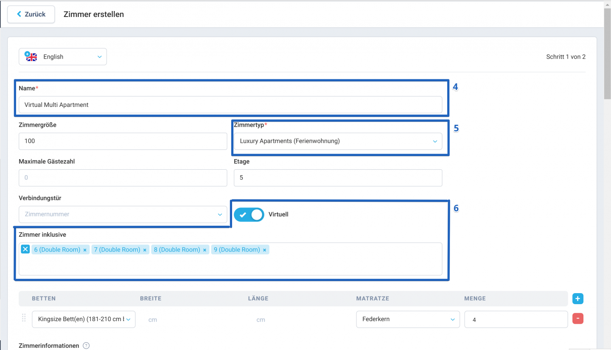Click the Zimmergröße input field
This screenshot has height=350, width=611.
123,141
